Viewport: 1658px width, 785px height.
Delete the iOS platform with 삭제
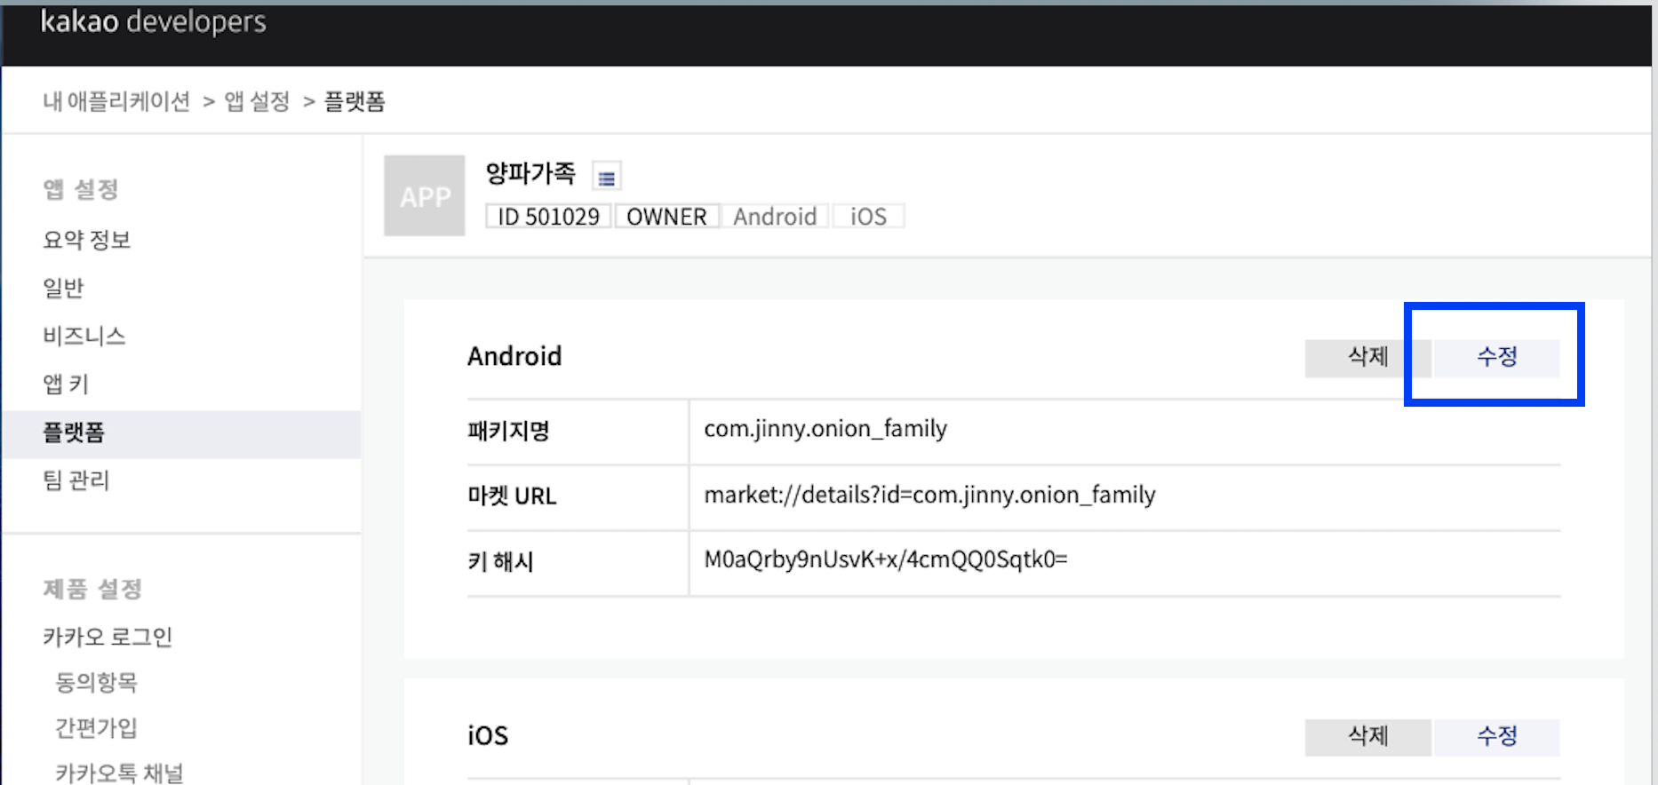point(1367,737)
